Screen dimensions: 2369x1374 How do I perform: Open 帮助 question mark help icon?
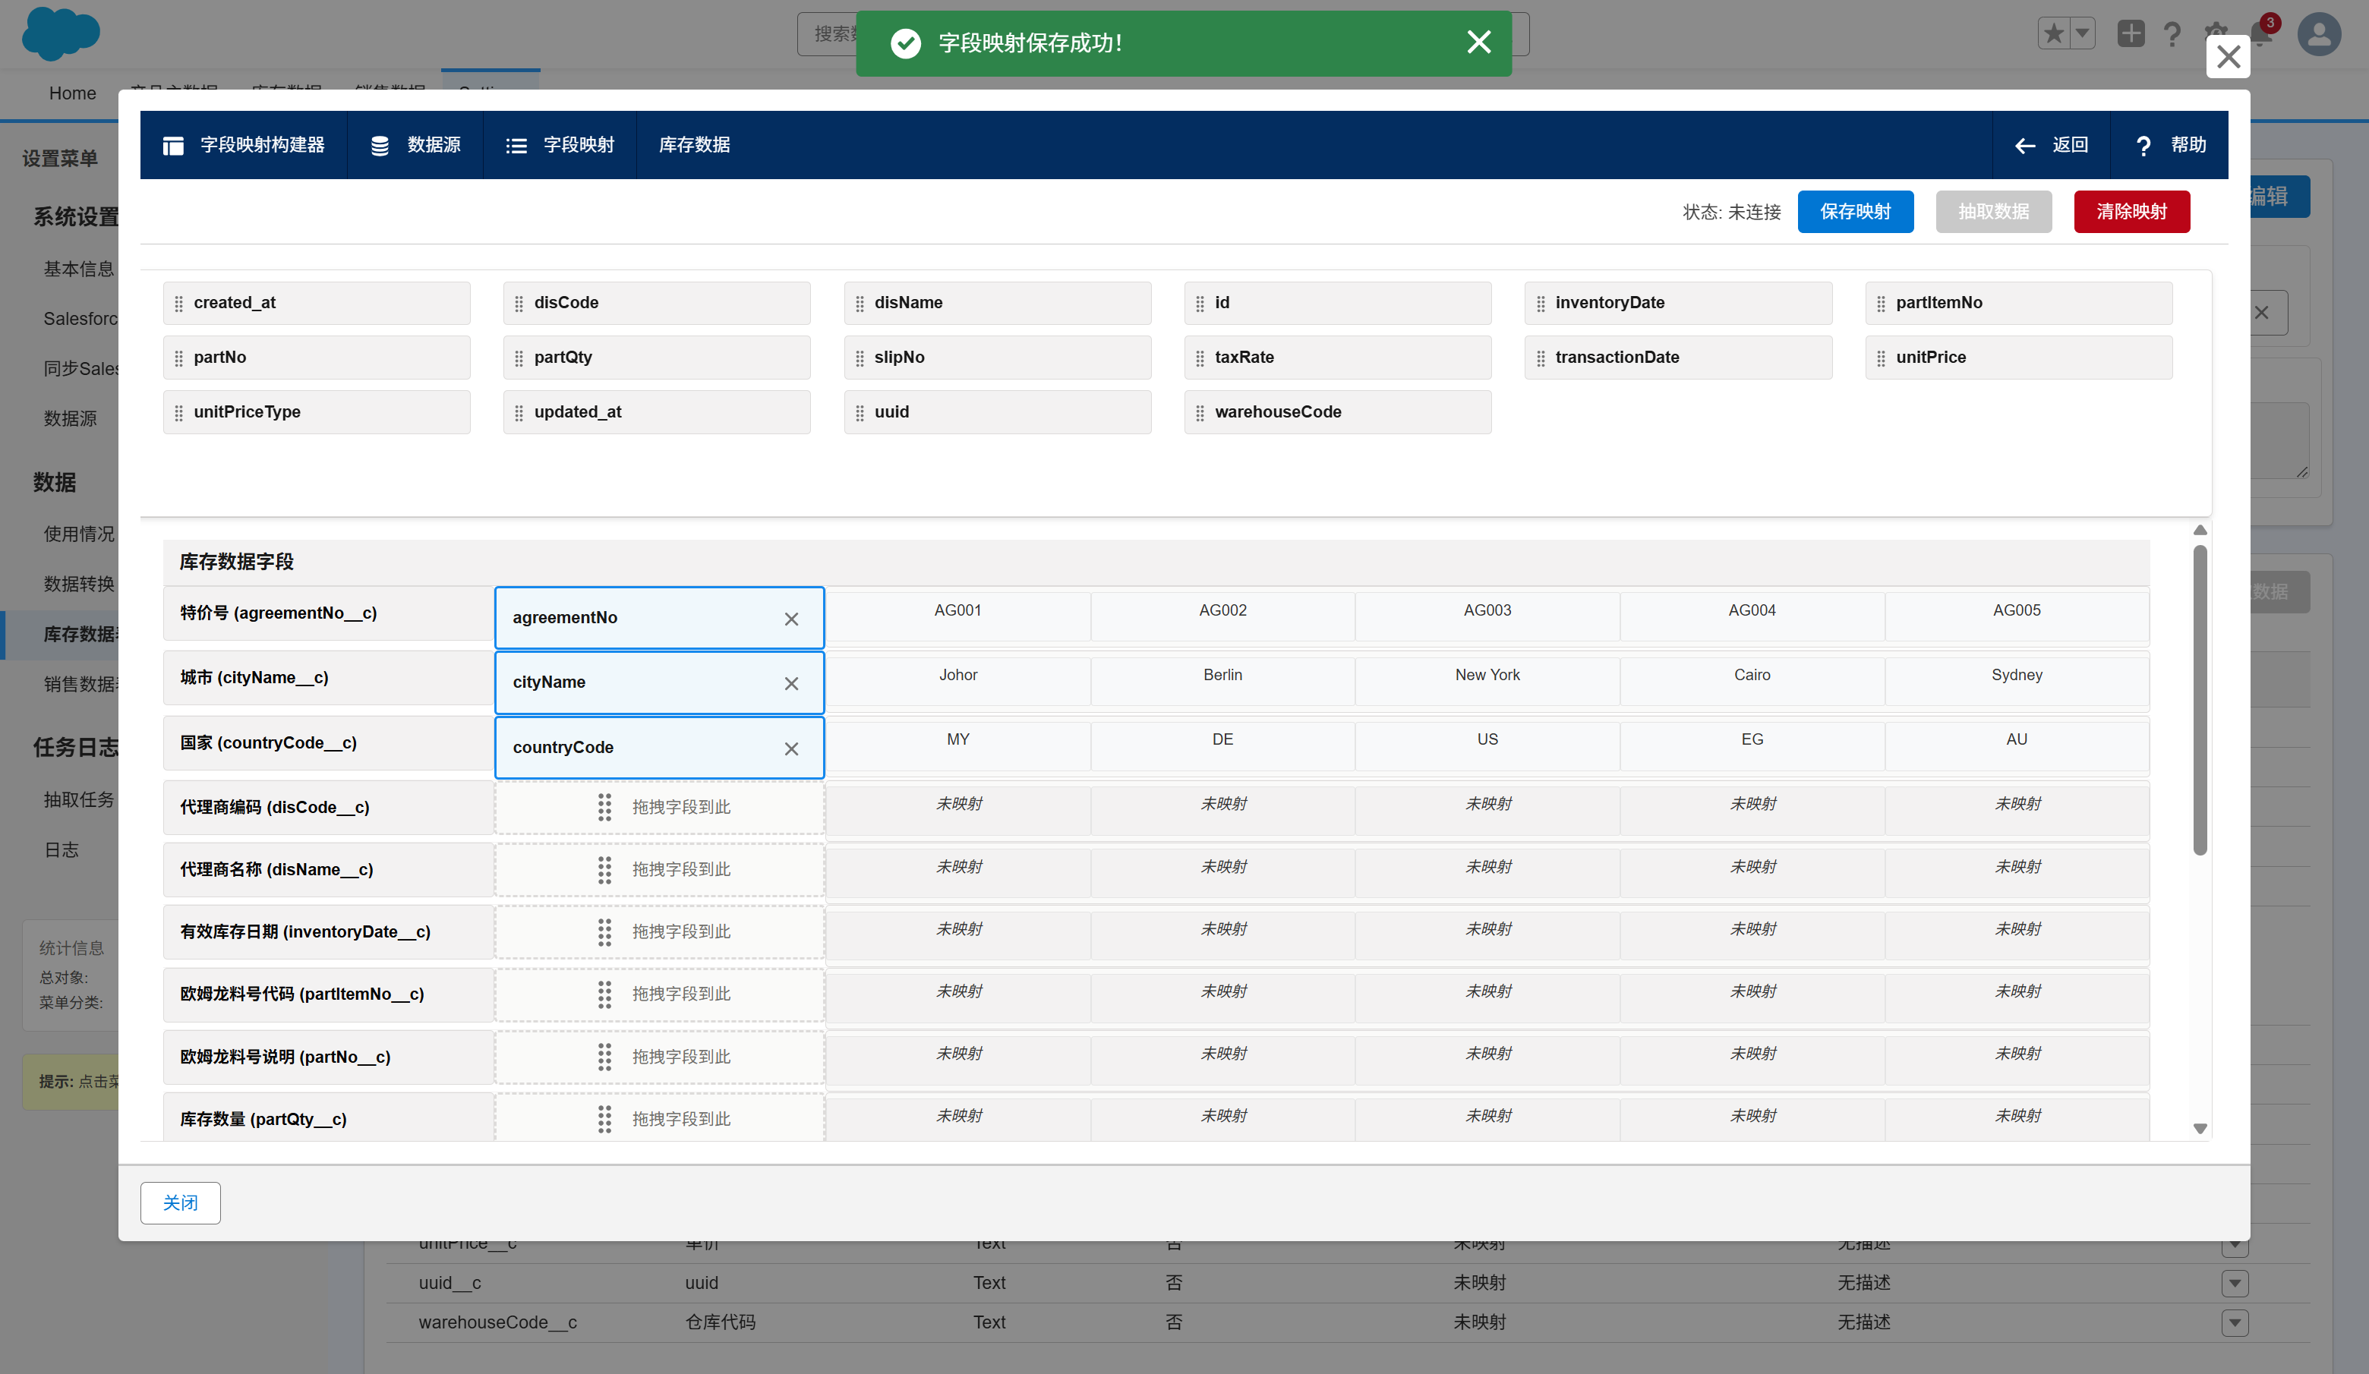pyautogui.click(x=2143, y=146)
